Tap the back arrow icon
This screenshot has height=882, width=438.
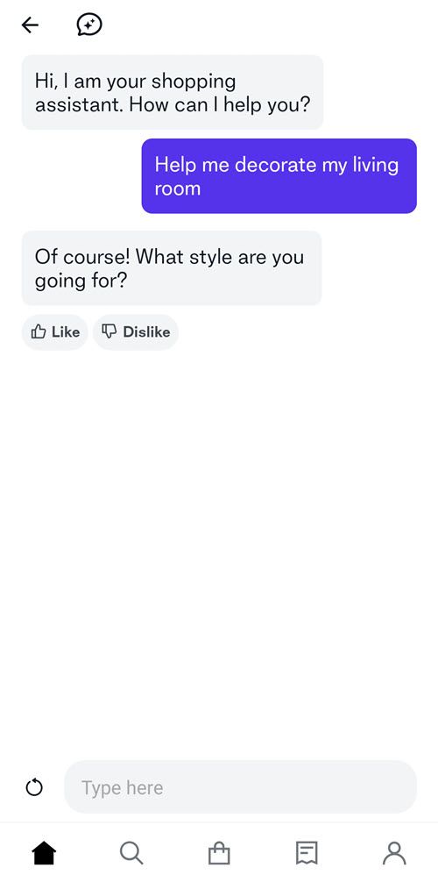click(x=30, y=25)
